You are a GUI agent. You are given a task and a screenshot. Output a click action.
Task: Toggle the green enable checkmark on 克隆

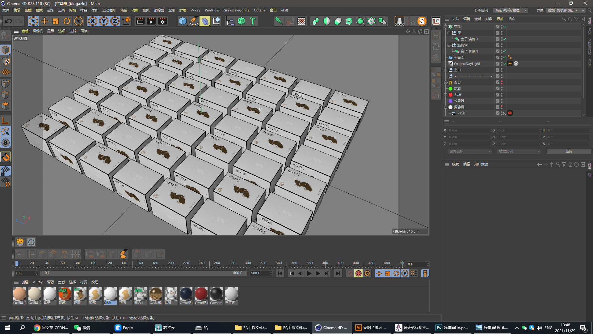pos(504,27)
